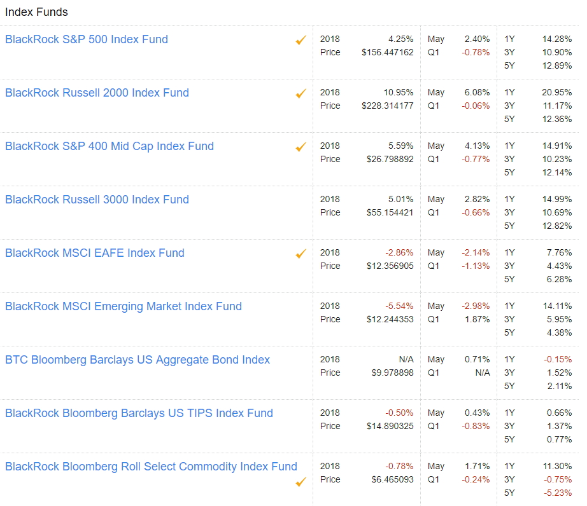Open BlackRock Bloomberg Barclays US TIPS Index Fund
This screenshot has width=587, height=506.
tap(139, 413)
